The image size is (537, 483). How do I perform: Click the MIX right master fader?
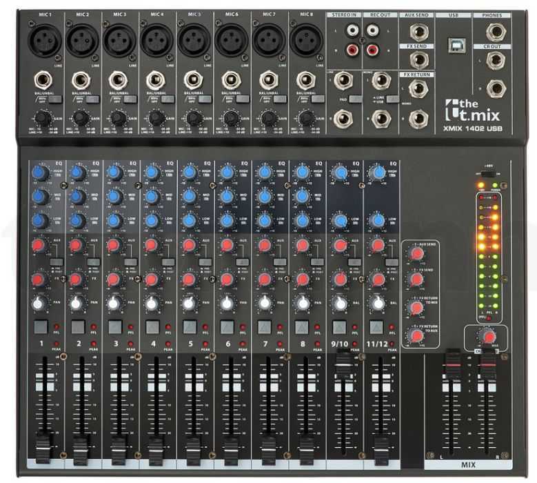pyautogui.click(x=487, y=366)
